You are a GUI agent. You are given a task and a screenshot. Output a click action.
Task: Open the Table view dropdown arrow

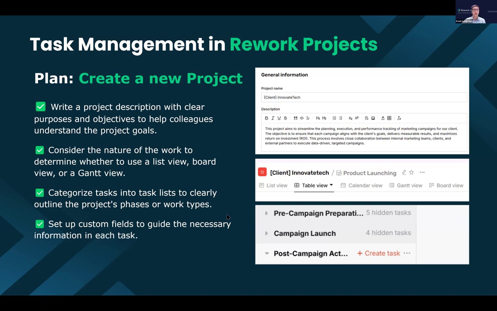coord(331,185)
